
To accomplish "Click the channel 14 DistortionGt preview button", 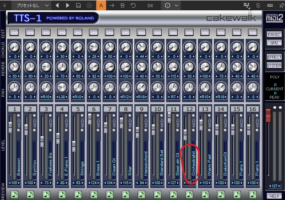I will pyautogui.click(x=221, y=195).
